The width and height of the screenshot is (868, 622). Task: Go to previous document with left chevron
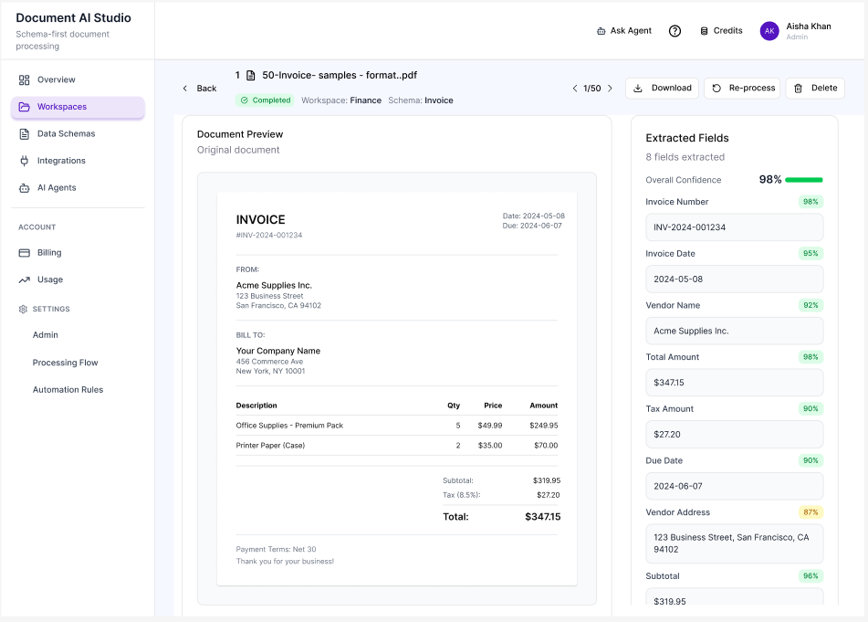[575, 88]
